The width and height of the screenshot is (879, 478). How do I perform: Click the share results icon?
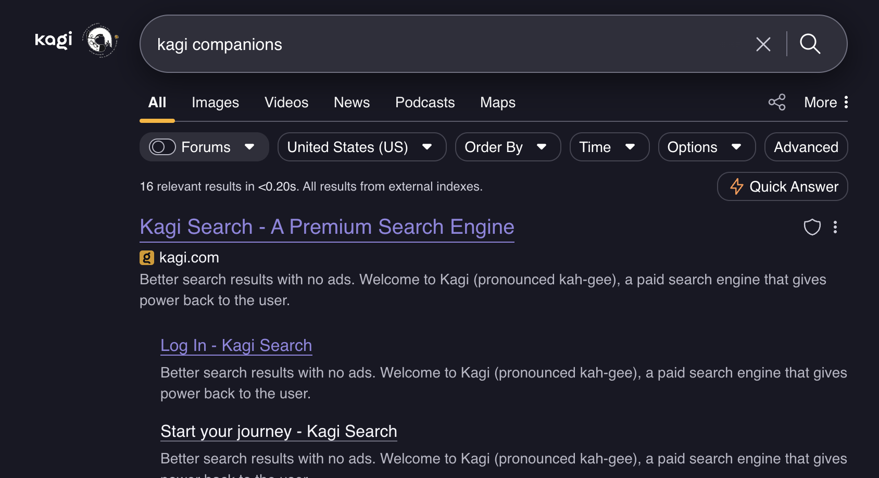click(x=776, y=102)
